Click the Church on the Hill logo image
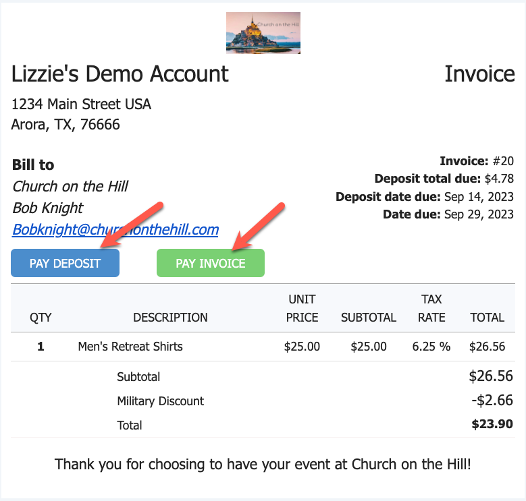The height and width of the screenshot is (501, 526). click(x=263, y=33)
